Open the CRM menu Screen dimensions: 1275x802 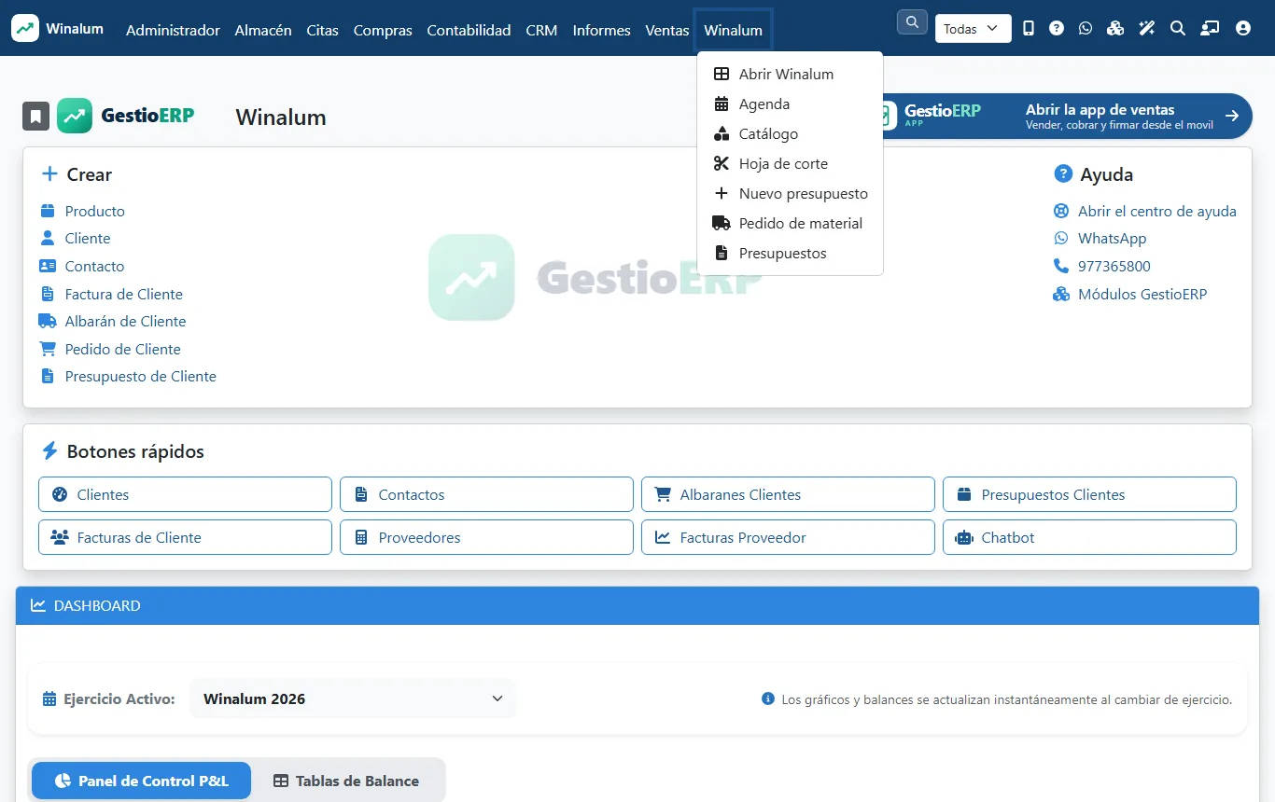541,30
